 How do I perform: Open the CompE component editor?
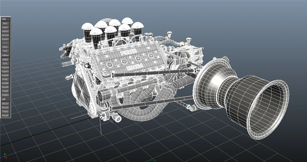point(5,83)
